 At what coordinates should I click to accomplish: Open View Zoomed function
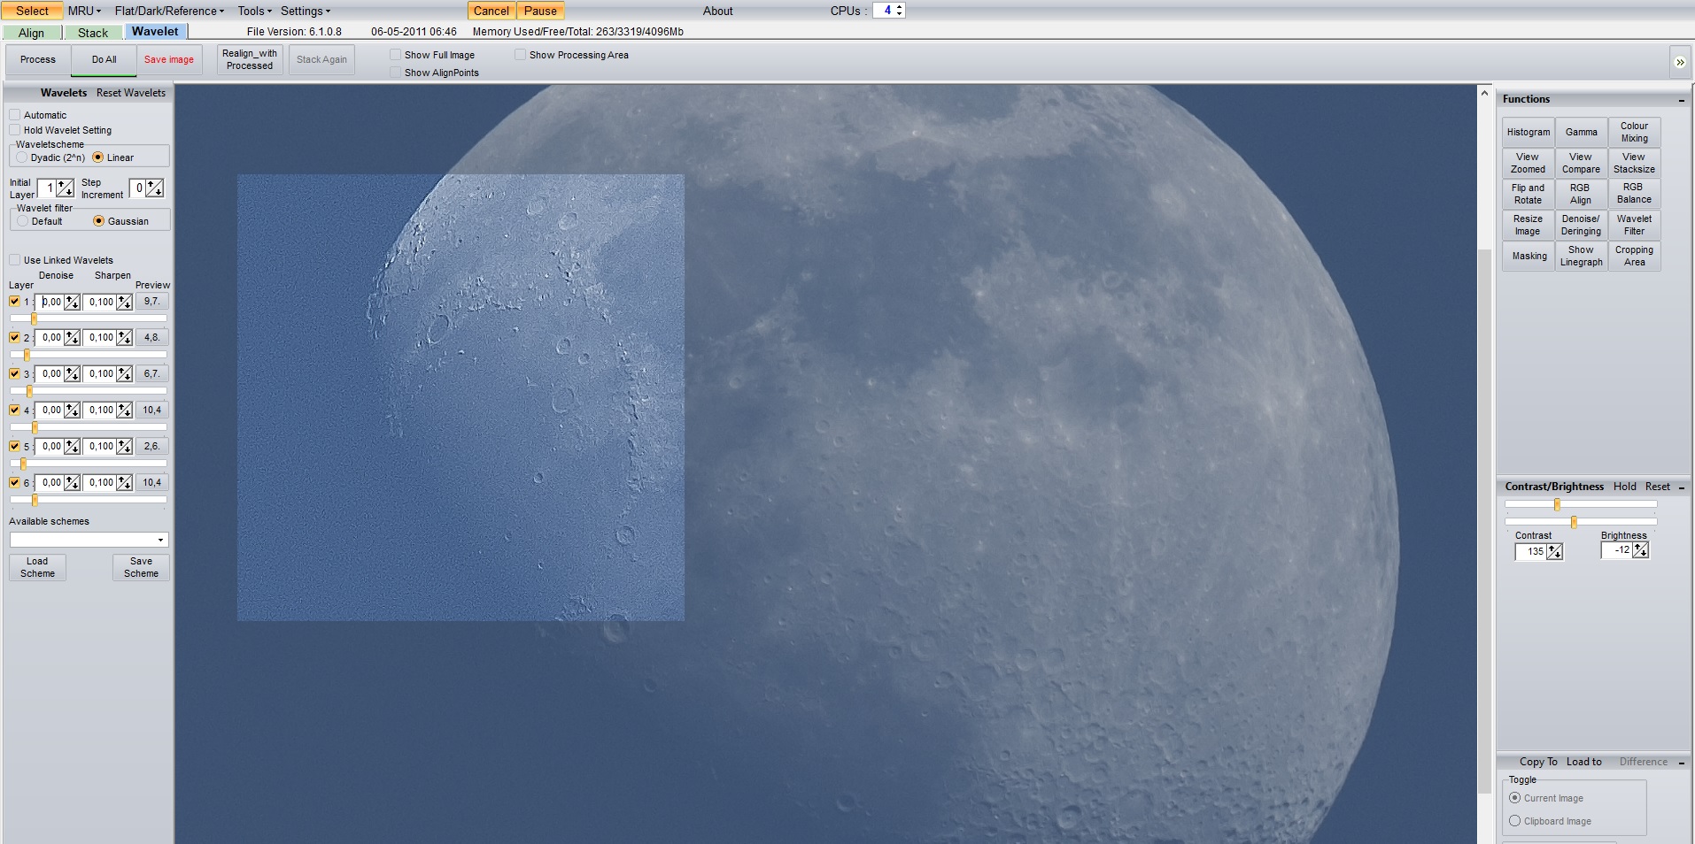1529,163
